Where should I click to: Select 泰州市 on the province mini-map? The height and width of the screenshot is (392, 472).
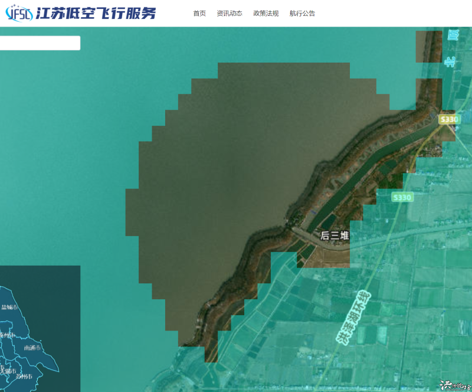click(7, 335)
